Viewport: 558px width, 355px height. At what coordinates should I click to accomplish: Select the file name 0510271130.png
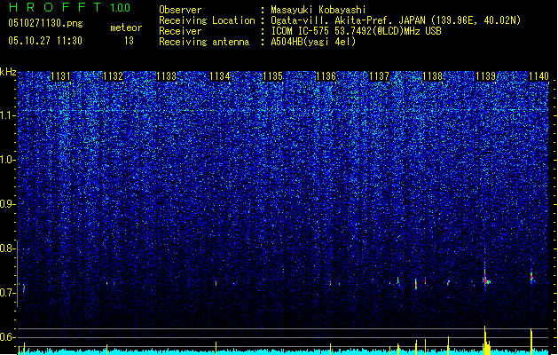[45, 23]
